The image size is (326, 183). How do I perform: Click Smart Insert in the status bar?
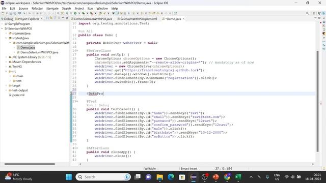tap(189, 168)
